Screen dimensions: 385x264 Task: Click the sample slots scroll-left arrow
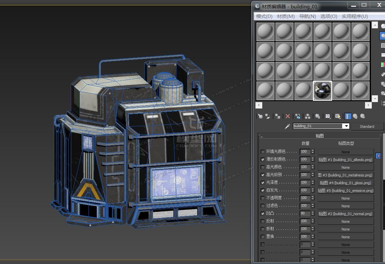(259, 105)
